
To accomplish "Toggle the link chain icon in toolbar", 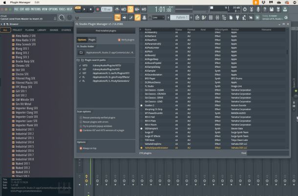I will [x=137, y=18].
